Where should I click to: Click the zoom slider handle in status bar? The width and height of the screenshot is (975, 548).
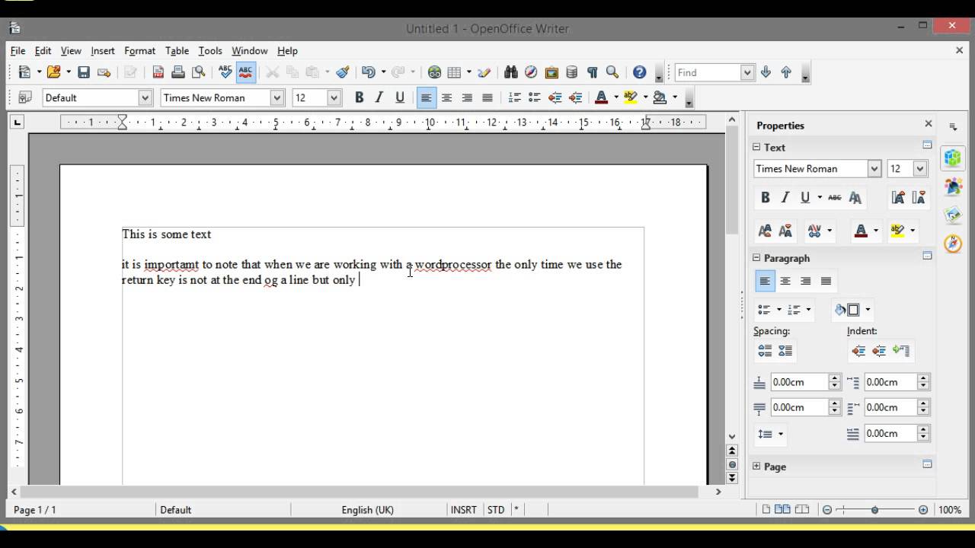pyautogui.click(x=874, y=510)
